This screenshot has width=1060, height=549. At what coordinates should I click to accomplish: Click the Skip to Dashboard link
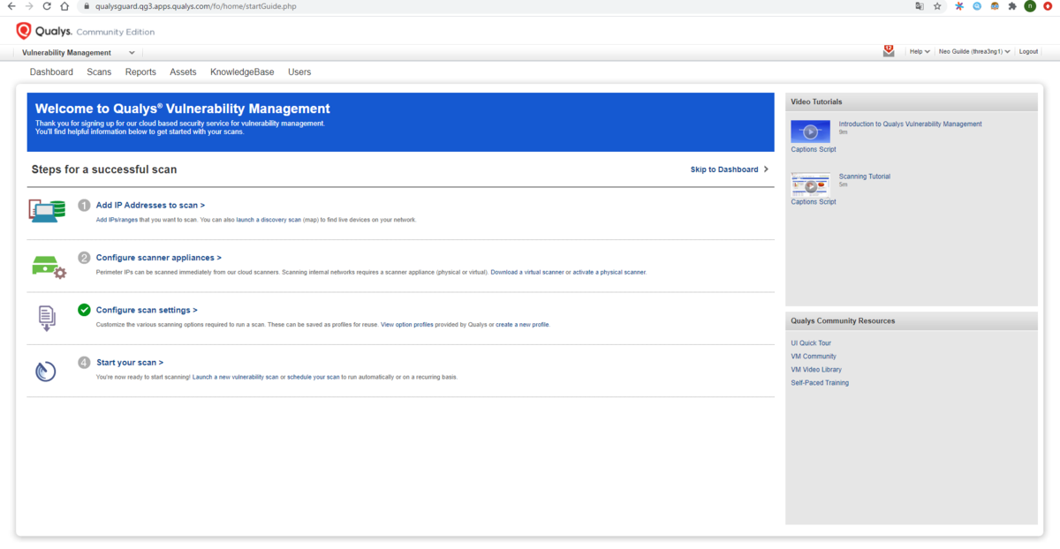click(x=726, y=169)
